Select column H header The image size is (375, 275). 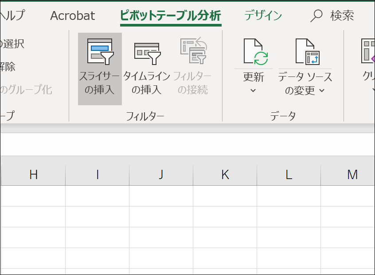33,175
